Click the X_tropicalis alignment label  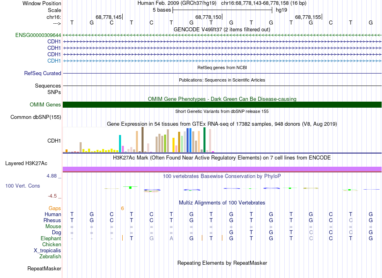coord(47,250)
